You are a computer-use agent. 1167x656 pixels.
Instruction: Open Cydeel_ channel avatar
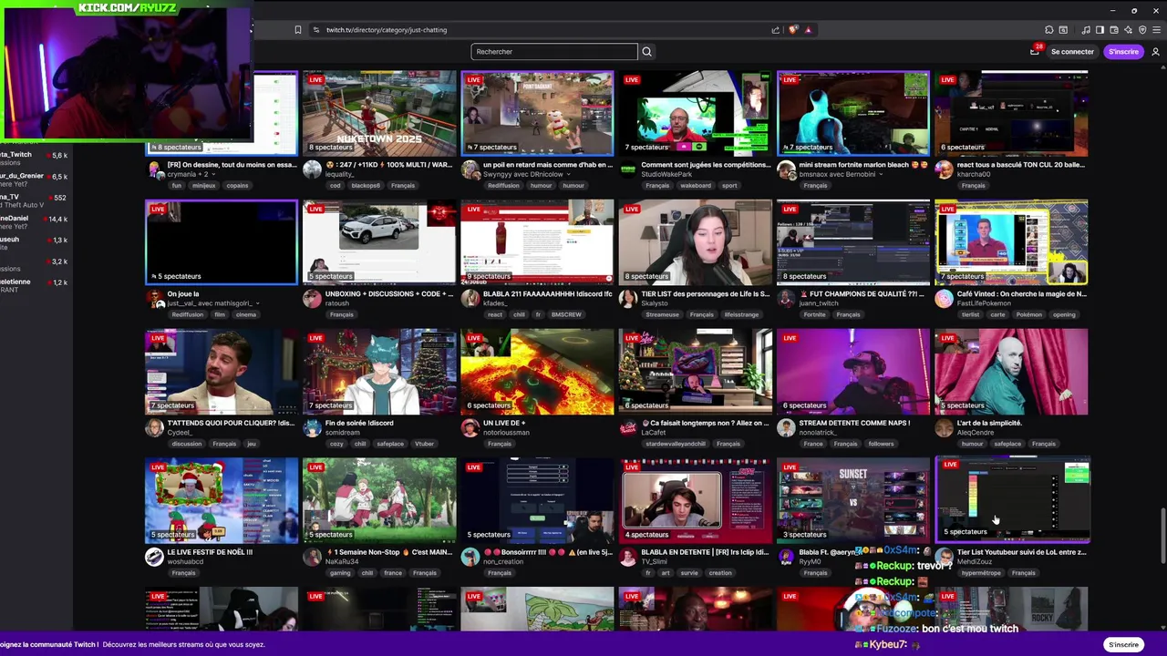[154, 427]
